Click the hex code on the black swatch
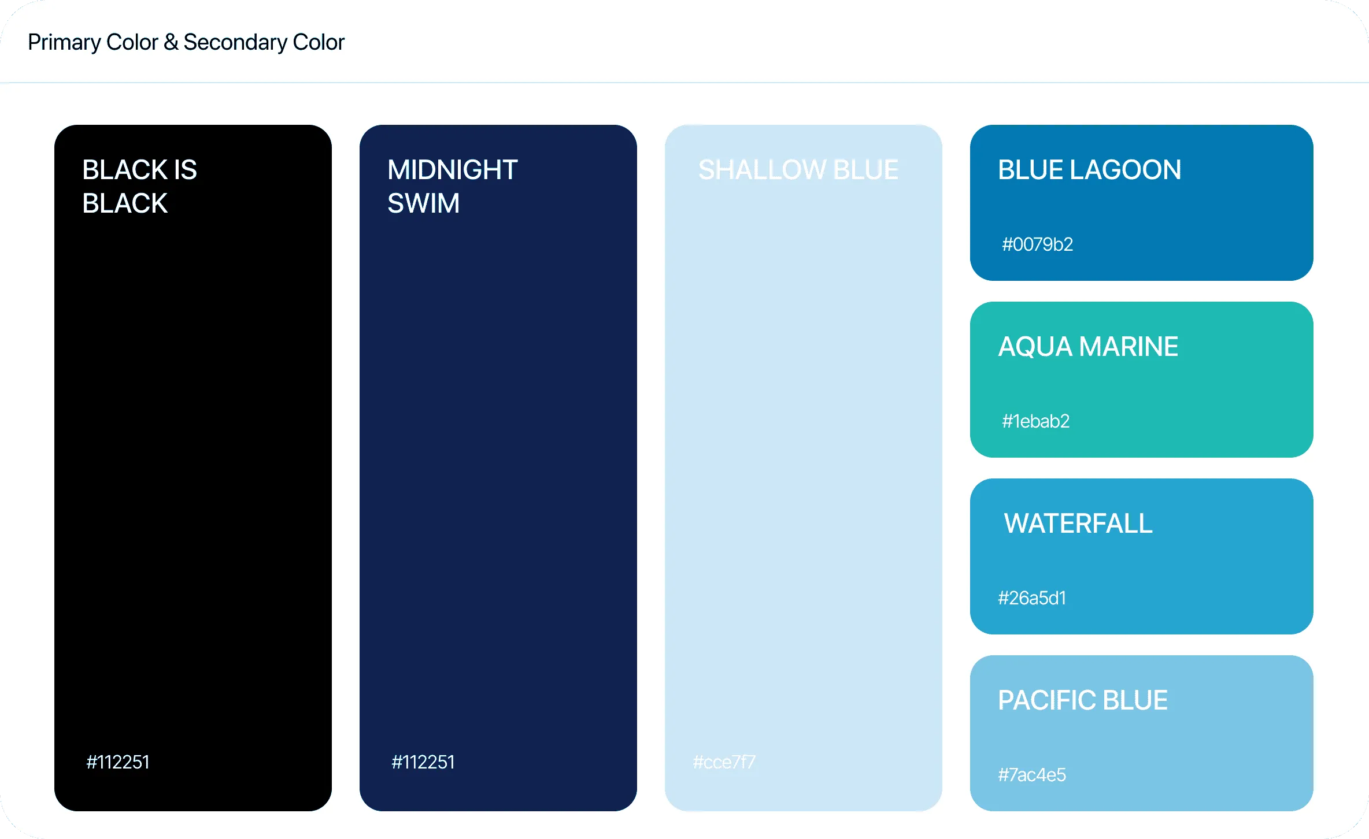The width and height of the screenshot is (1369, 839). (x=118, y=762)
